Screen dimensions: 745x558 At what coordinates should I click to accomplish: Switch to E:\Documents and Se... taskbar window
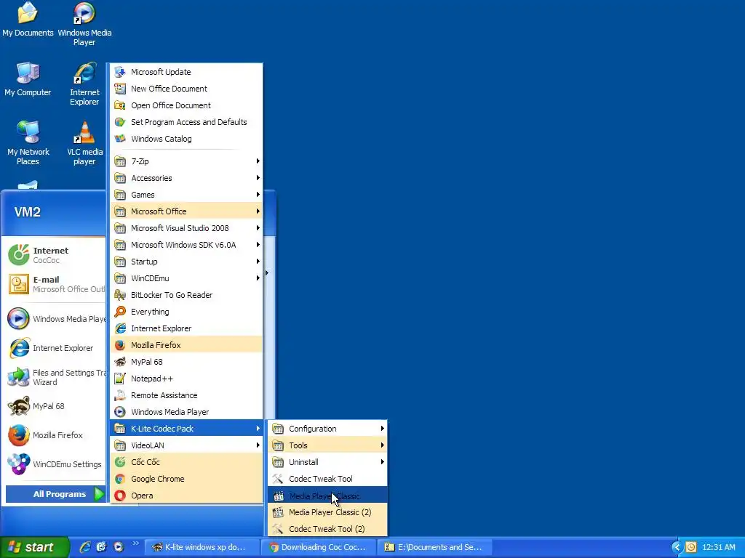pos(435,547)
